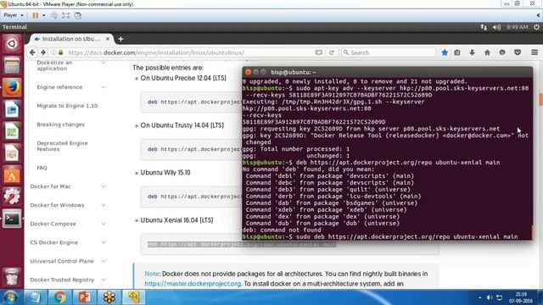Viewport: 543px width, 305px height.
Task: Click the Firefox Search box
Action: (389, 53)
